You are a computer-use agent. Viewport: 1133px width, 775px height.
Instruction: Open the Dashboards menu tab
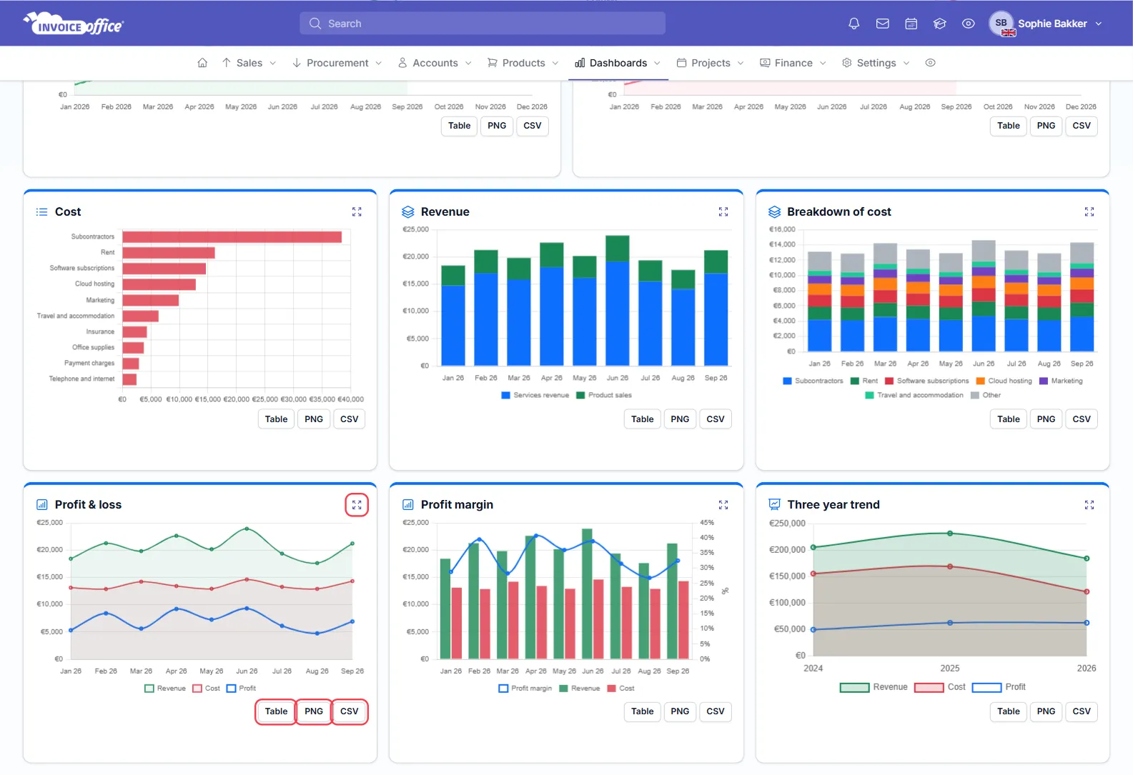(x=618, y=63)
